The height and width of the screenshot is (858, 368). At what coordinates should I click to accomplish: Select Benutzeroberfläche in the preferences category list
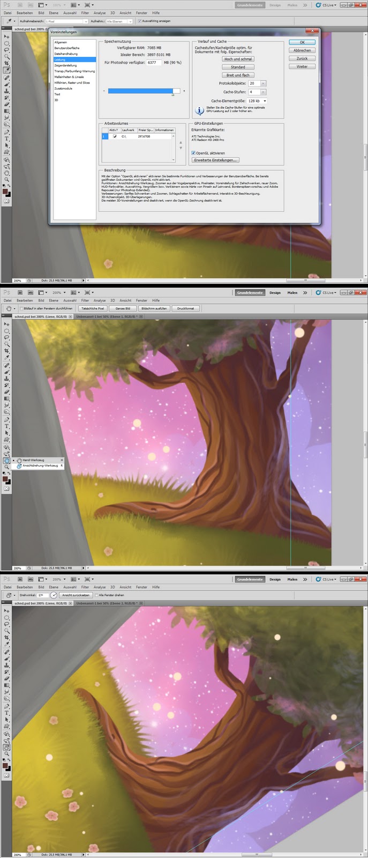[x=67, y=48]
